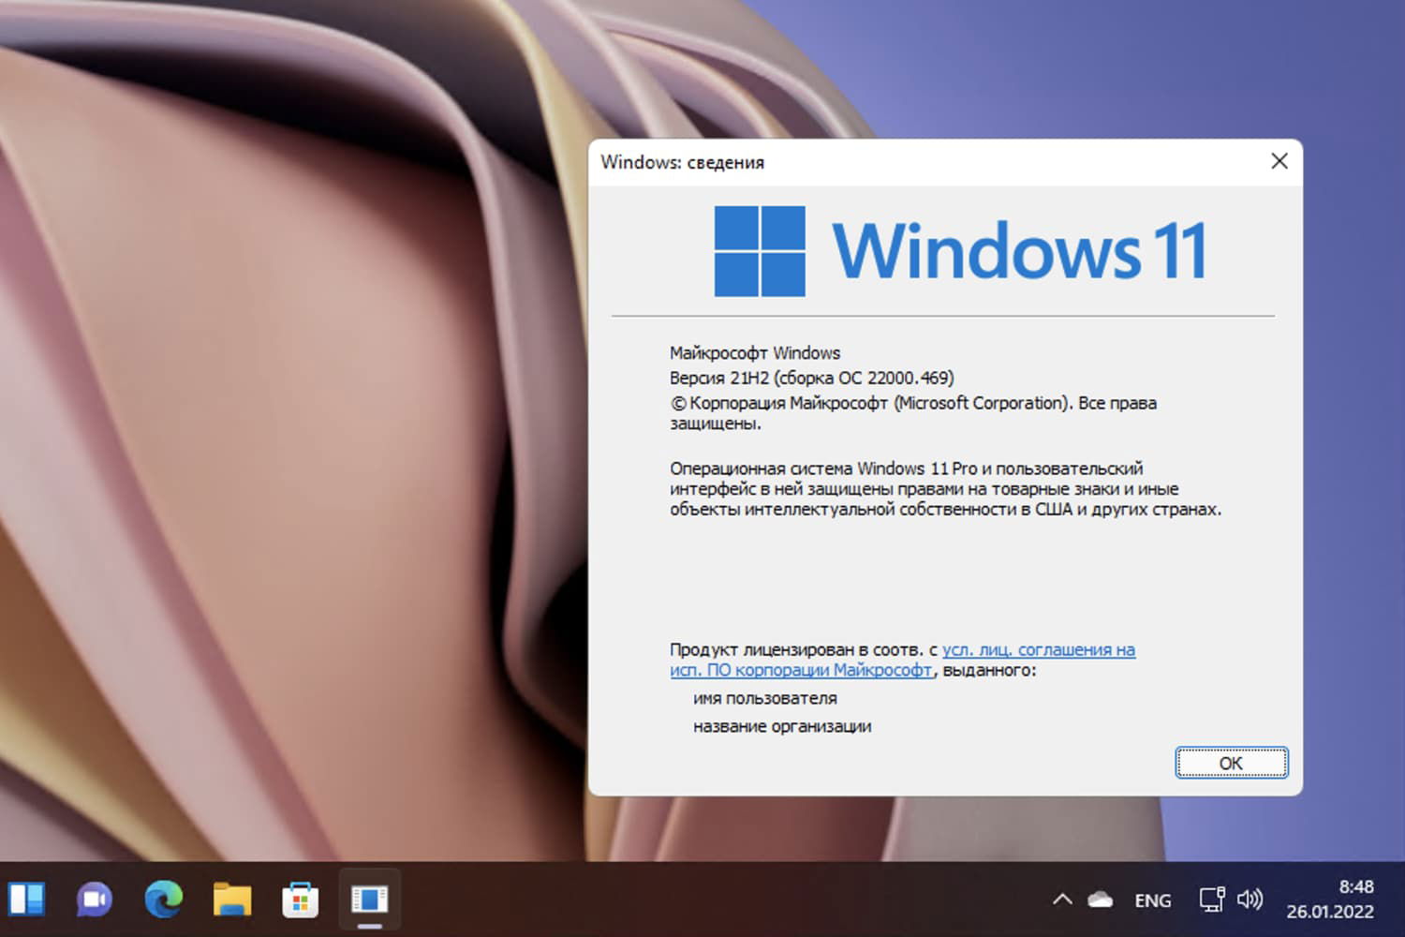Click the Start button on the taskbar
The height and width of the screenshot is (937, 1405).
(x=28, y=900)
